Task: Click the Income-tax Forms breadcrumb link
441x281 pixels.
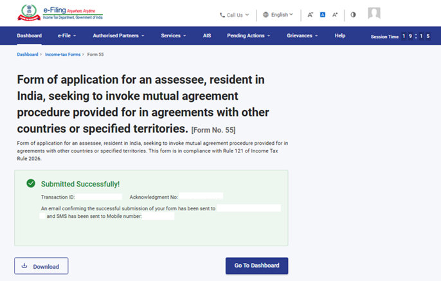Action: [x=63, y=55]
